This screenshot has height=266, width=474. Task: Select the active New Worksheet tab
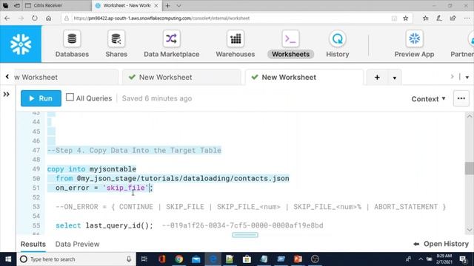click(x=304, y=77)
